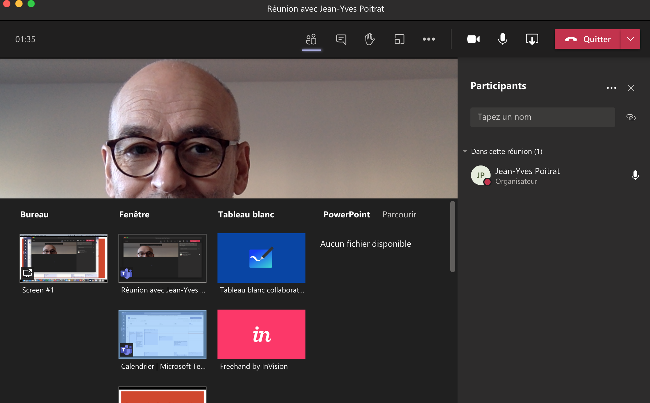Click the green macOS fullscreen button
The image size is (650, 403).
[31, 3]
